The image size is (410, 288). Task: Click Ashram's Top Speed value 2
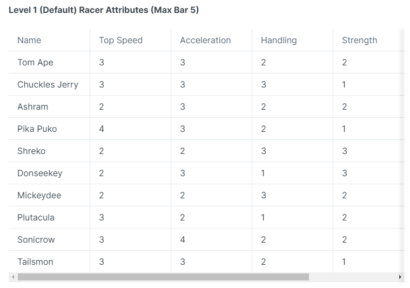(102, 107)
